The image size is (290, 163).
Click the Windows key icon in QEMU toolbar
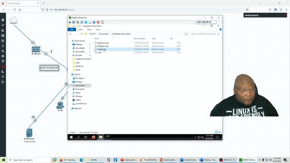(x=86, y=22)
